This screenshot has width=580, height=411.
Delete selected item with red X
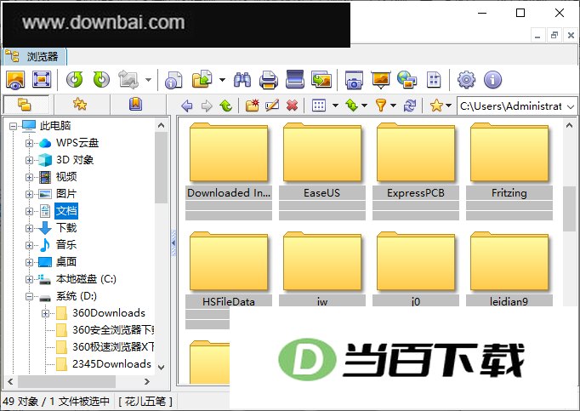coord(293,106)
